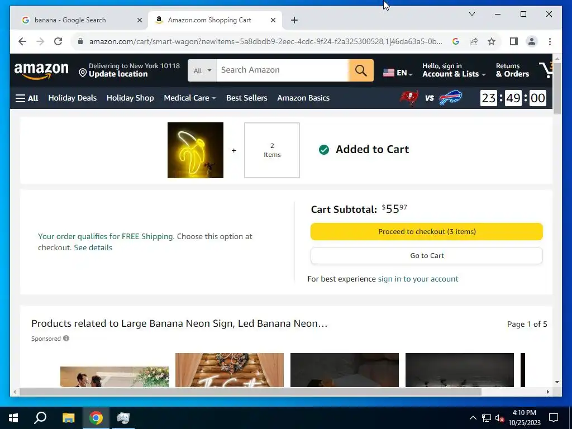Image resolution: width=572 pixels, height=429 pixels.
Task: Open File Explorer from the taskbar
Action: (x=68, y=418)
